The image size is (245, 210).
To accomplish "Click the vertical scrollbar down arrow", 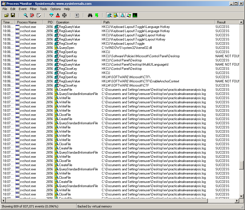I will 241,196.
